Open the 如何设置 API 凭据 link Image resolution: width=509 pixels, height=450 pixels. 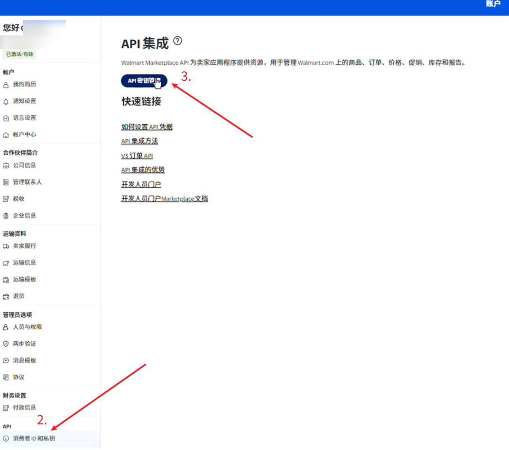coord(147,127)
